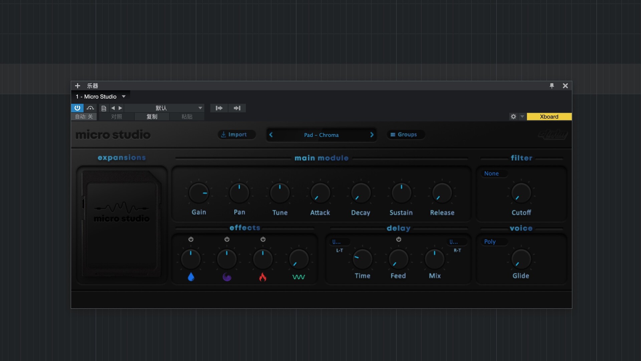Click the red flame effect icon
The image size is (641, 361).
pos(263,277)
